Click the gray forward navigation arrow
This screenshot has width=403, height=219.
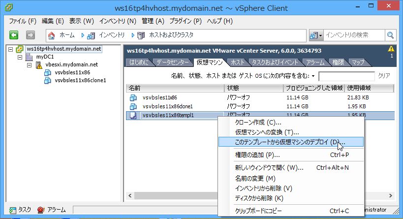click(31, 35)
